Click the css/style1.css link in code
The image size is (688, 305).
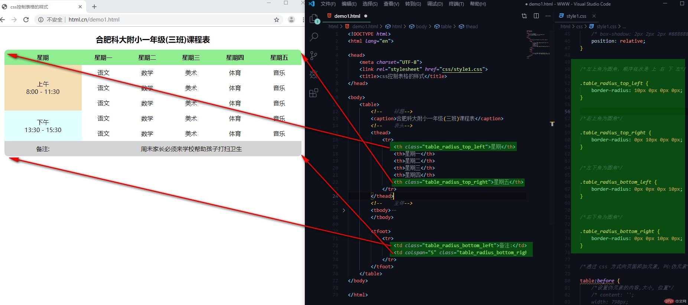tap(462, 69)
